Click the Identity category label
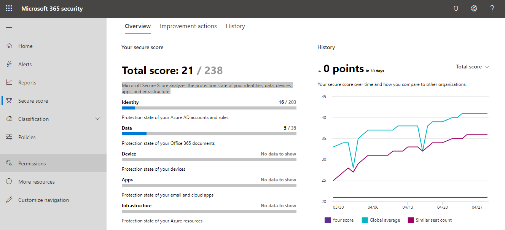 (130, 102)
